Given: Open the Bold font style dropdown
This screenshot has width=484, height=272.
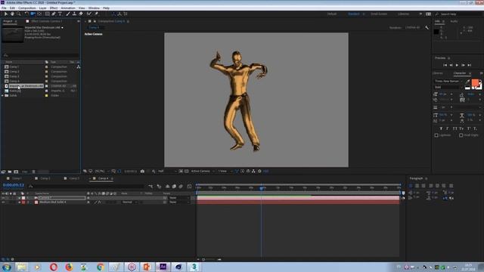Looking at the screenshot, I should pyautogui.click(x=448, y=88).
